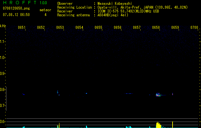Click the A504HB(yagi 4el) antenna text

coord(113,15)
